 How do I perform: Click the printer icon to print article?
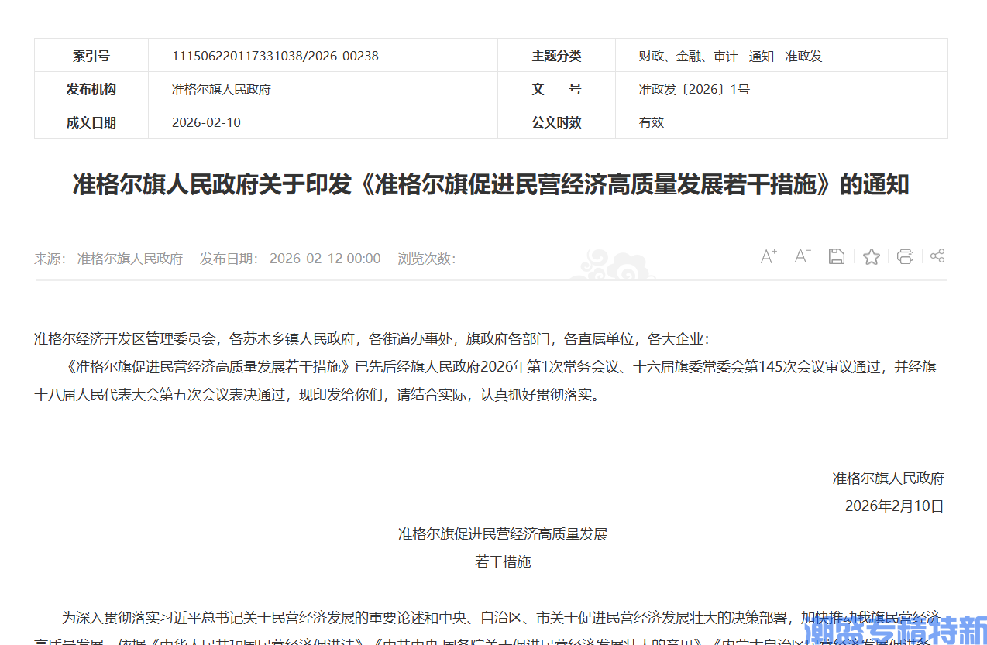[905, 256]
